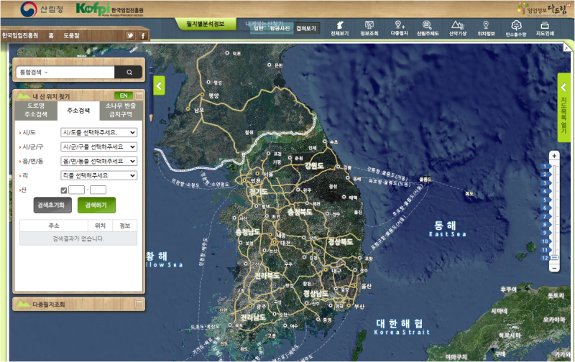This screenshot has width=575, height=362.
Task: Open the 통합검색 search type dropdown
Action: [x=34, y=72]
